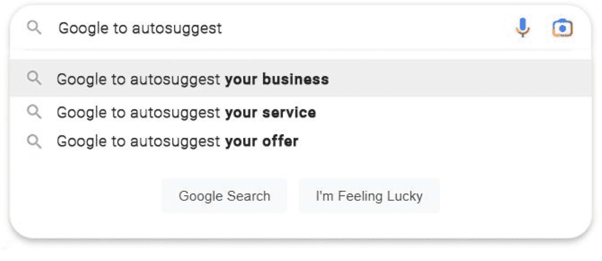Choose suggestion 'Google to autosuggest your service'

301,112
